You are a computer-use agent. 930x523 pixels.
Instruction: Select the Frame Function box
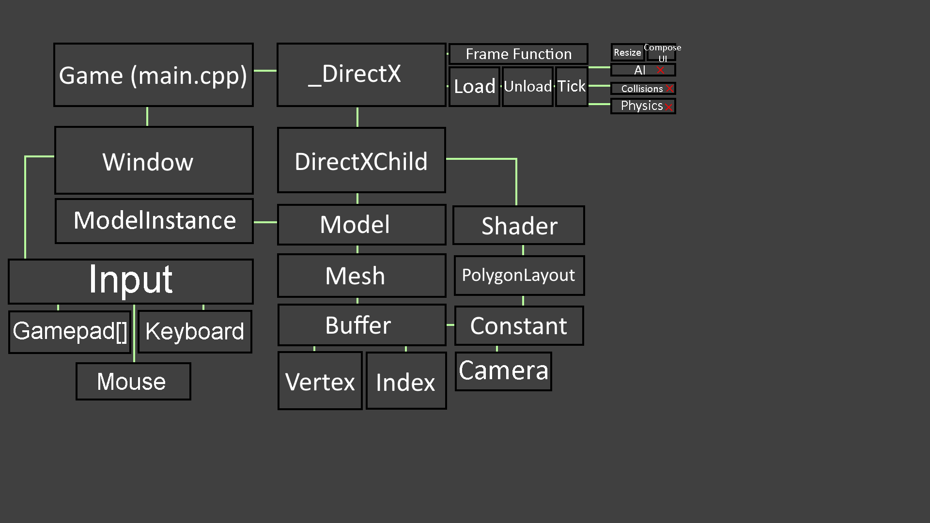coord(518,54)
